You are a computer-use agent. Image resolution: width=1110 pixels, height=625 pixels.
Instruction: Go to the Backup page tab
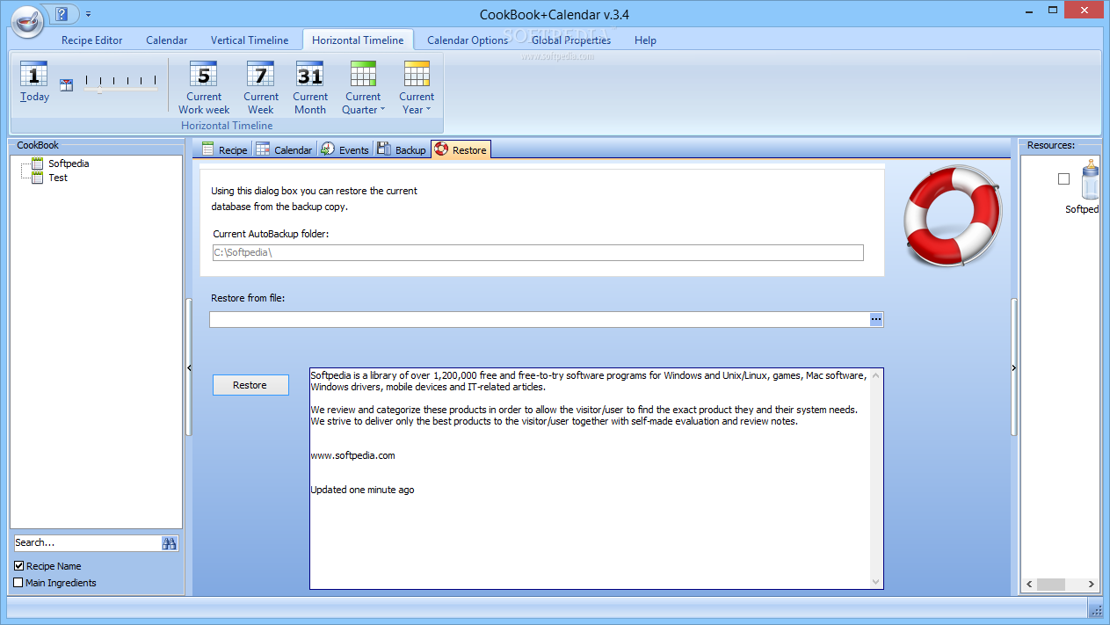[402, 149]
